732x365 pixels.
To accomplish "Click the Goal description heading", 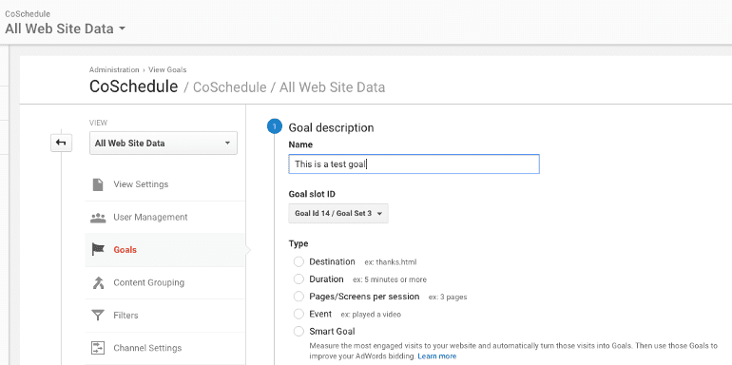I will pyautogui.click(x=331, y=127).
